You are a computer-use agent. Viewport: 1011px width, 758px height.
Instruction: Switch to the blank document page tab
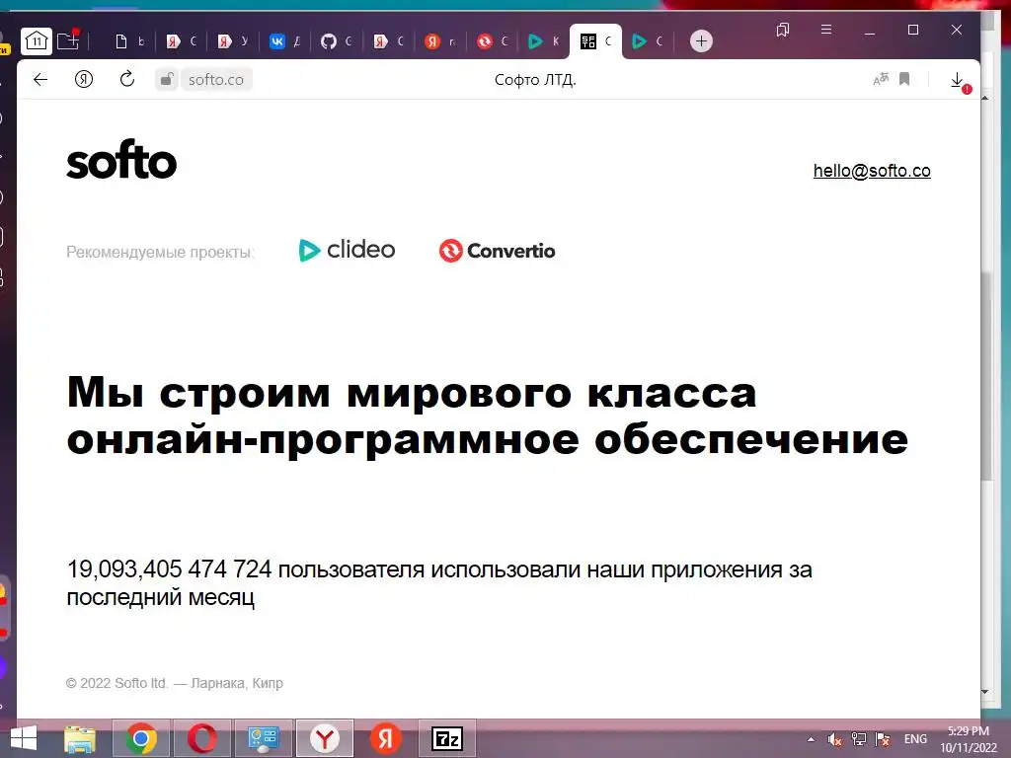point(129,41)
